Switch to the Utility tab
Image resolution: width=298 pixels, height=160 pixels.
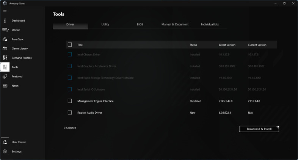[105, 25]
